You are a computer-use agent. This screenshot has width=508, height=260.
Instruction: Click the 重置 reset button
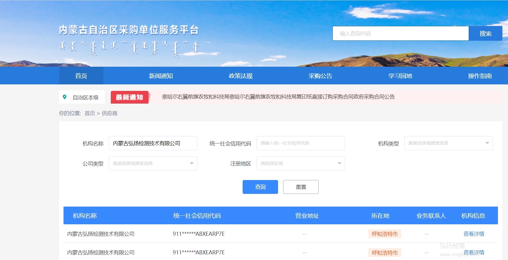pos(301,187)
